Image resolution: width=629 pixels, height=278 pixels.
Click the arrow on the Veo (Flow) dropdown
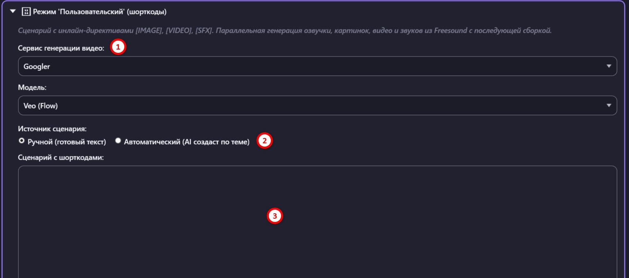point(608,106)
